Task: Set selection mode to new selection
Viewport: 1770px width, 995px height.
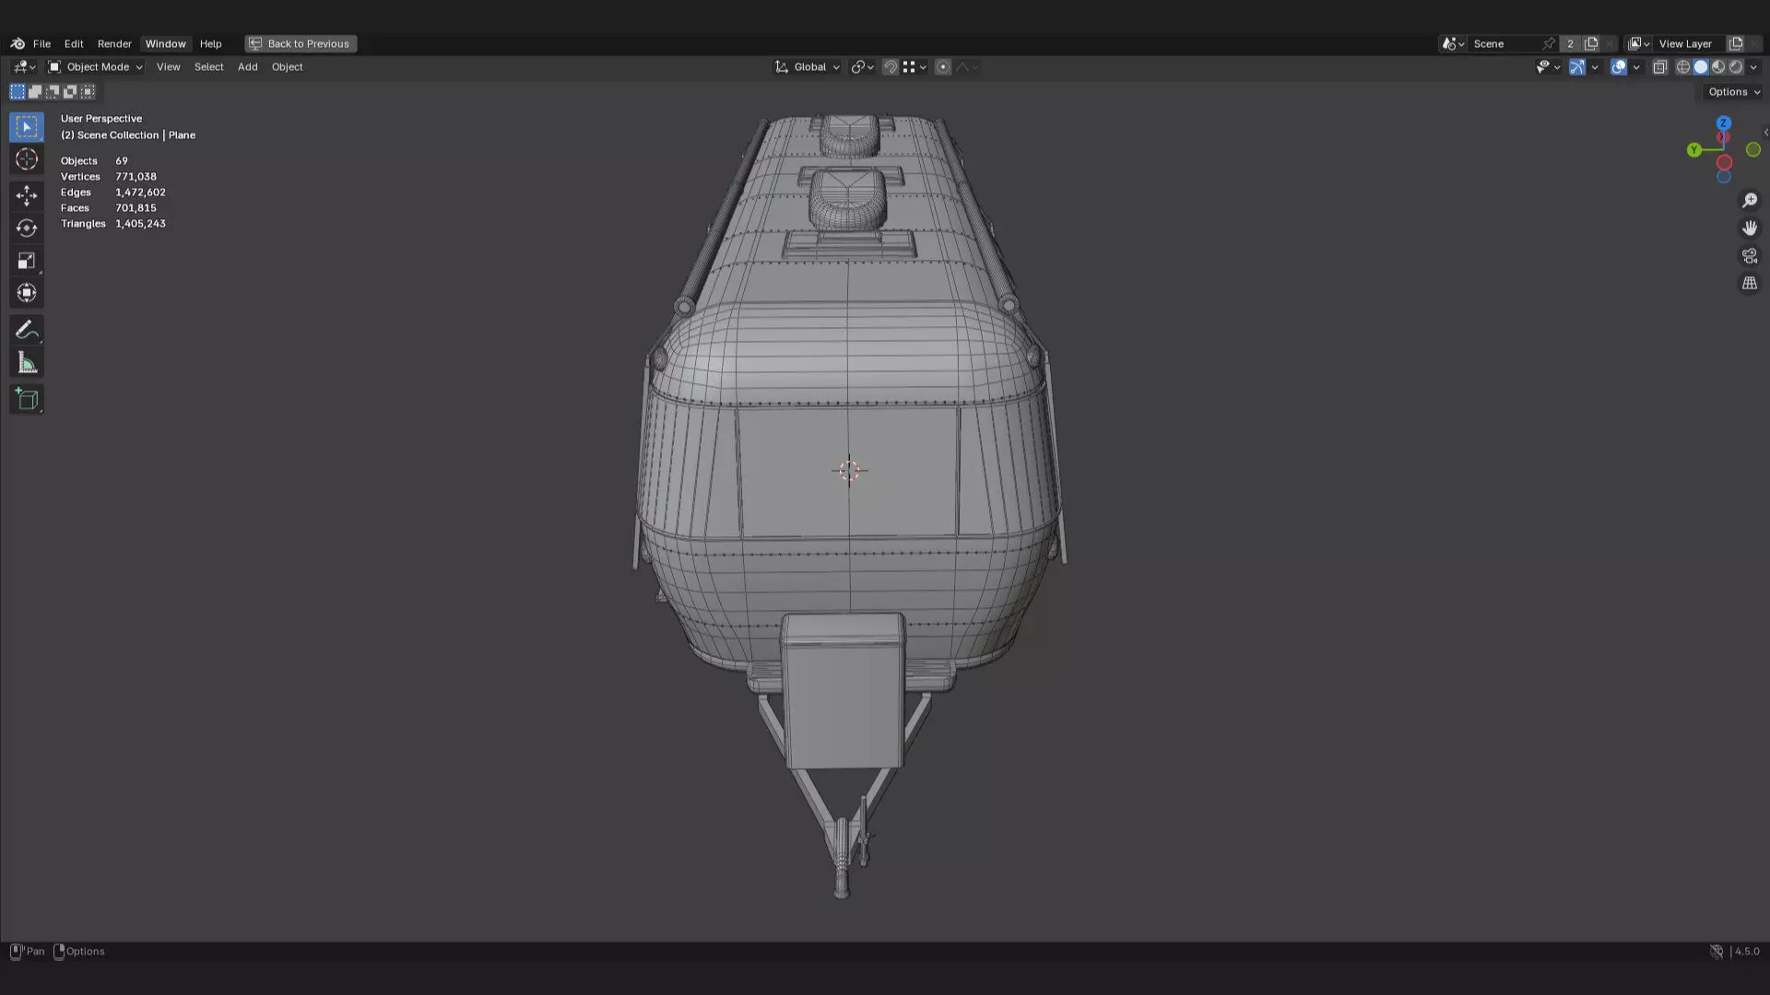Action: point(18,91)
